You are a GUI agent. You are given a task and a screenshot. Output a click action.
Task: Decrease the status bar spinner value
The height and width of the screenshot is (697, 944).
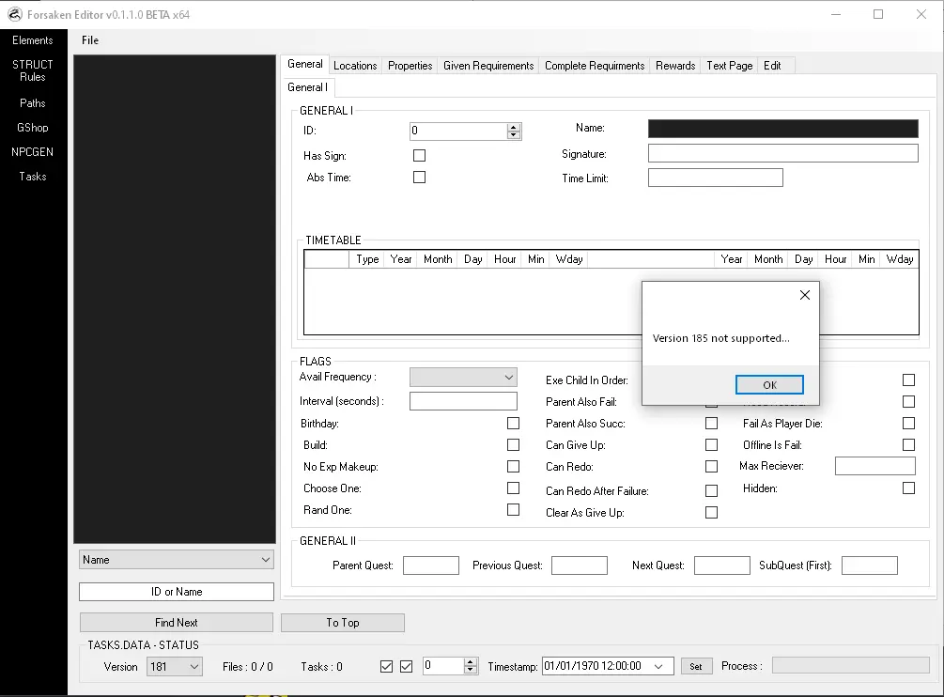(x=471, y=670)
